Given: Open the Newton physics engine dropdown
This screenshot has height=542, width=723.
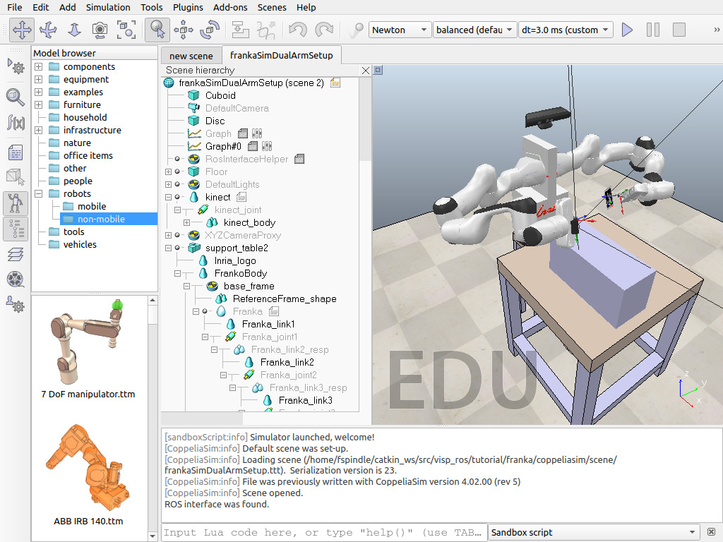Looking at the screenshot, I should pos(400,30).
